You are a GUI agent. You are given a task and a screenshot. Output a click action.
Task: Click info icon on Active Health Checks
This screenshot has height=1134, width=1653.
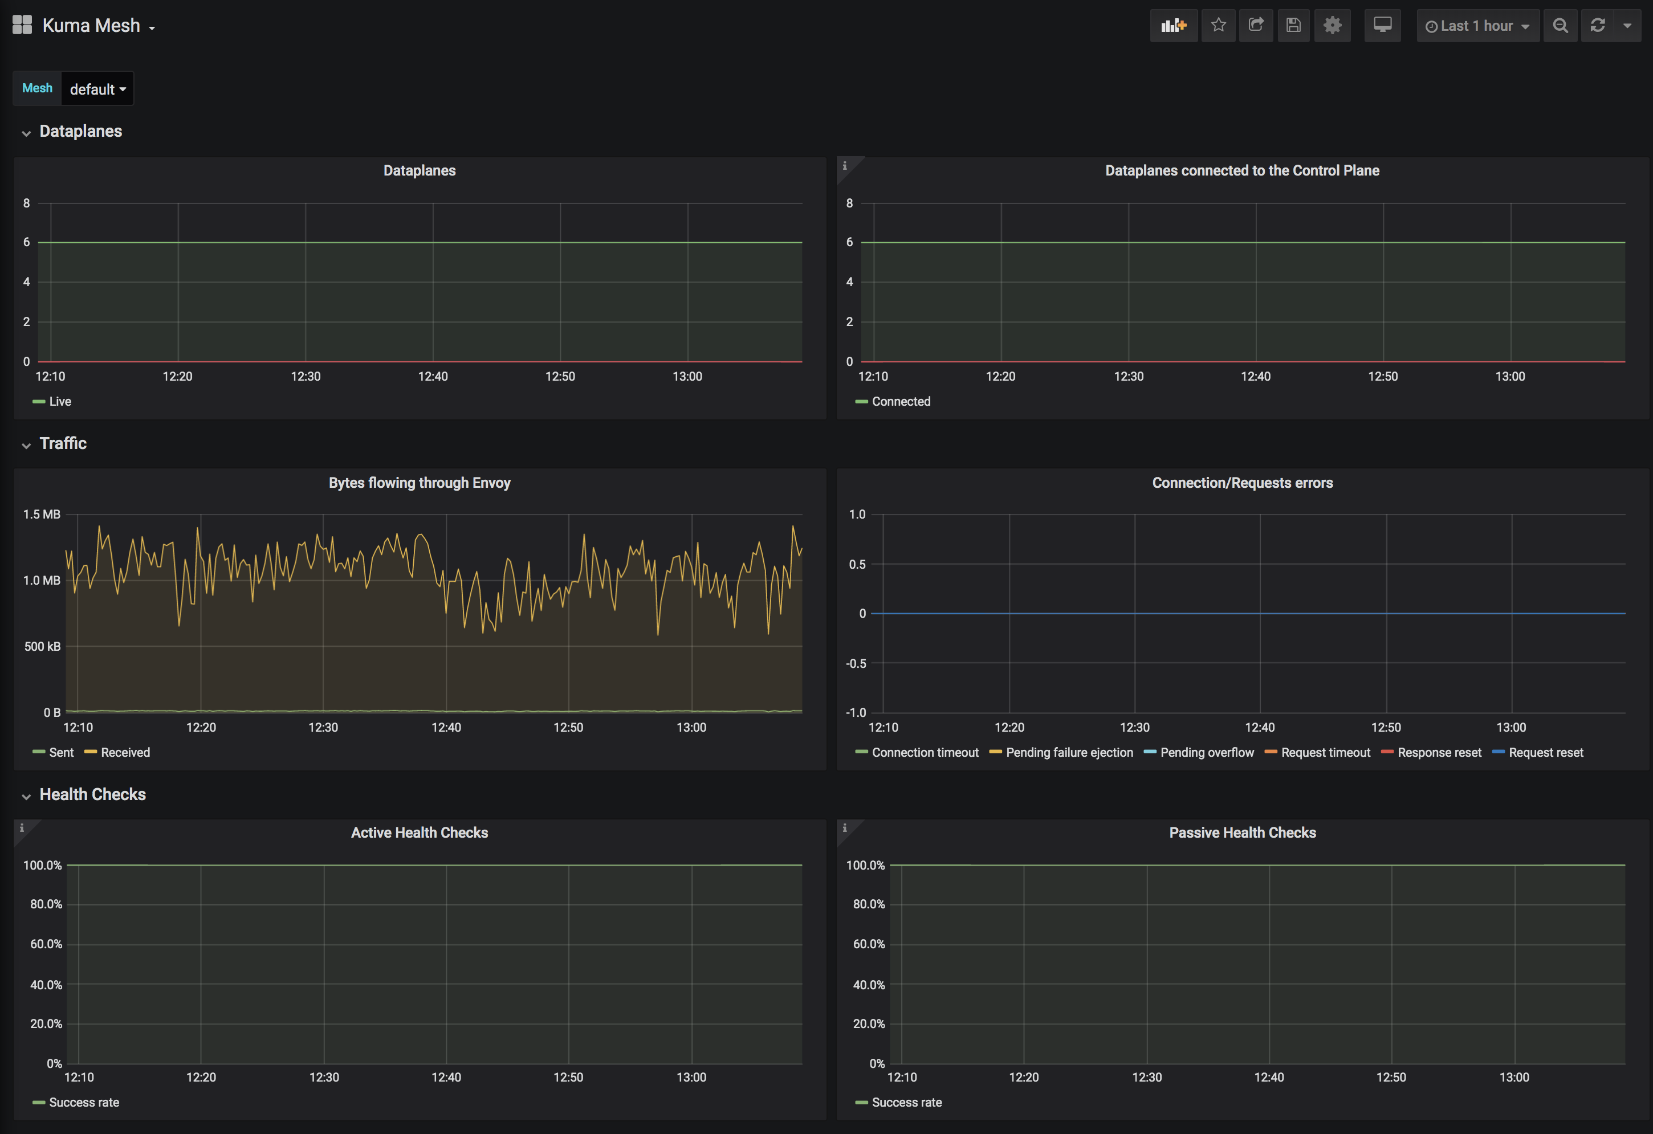click(22, 827)
